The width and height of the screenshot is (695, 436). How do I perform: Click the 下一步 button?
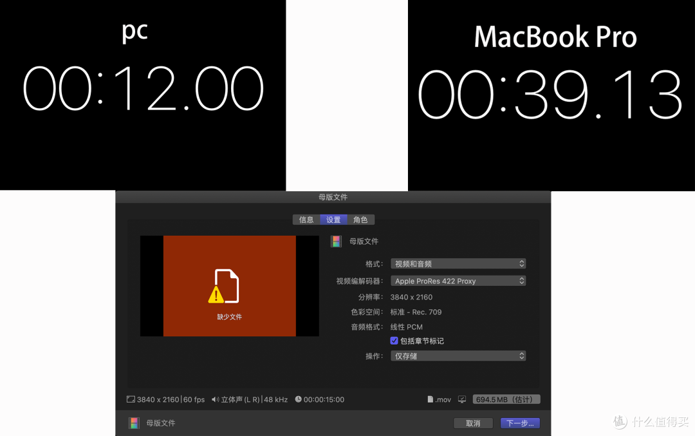pos(520,423)
